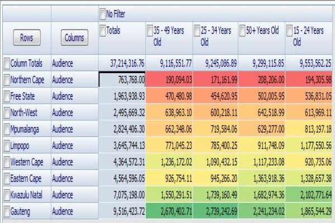This screenshot has height=223, width=335.
Task: Tick the 15 - 24 Years Old checkbox
Action: [x=289, y=30]
